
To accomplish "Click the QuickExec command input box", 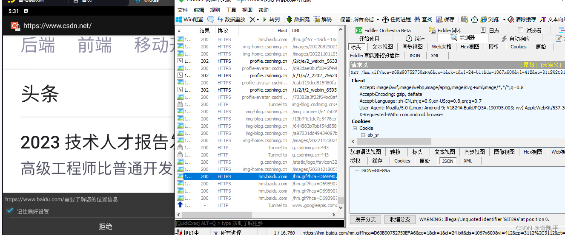I will coord(260,223).
